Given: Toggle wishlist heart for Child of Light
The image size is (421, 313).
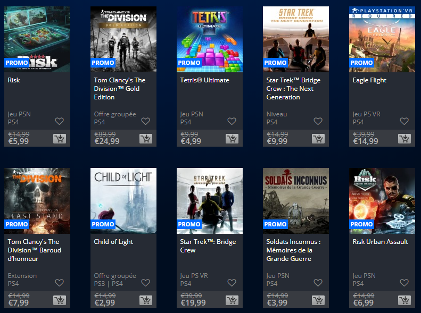Looking at the screenshot, I should [x=145, y=283].
